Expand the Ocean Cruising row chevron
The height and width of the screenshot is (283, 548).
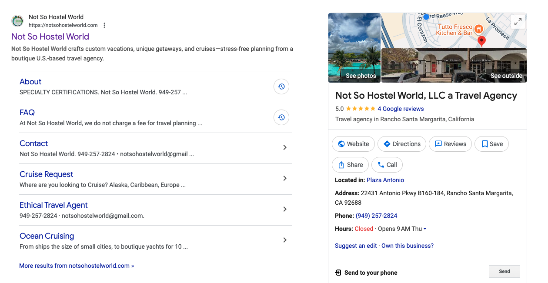point(285,240)
